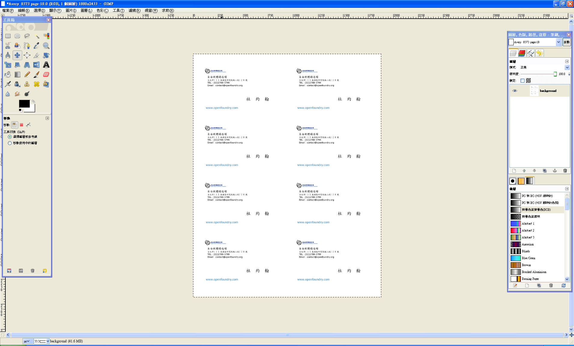Set move mode to selection
The width and height of the screenshot is (574, 346).
[21, 125]
